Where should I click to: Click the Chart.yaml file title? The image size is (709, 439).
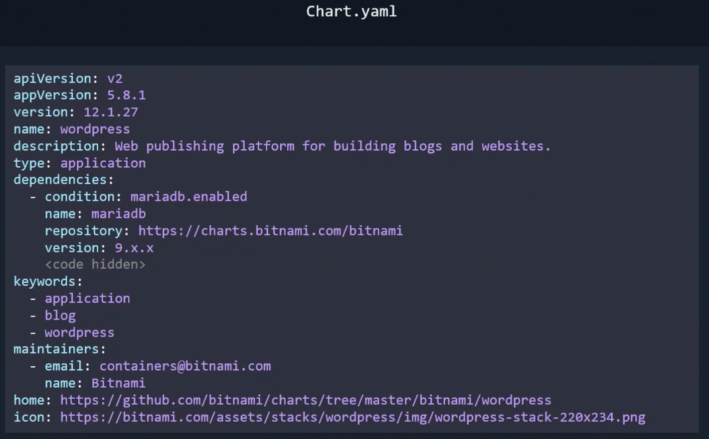click(351, 11)
